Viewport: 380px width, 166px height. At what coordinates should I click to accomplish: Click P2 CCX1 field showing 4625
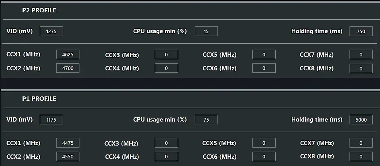tap(68, 55)
